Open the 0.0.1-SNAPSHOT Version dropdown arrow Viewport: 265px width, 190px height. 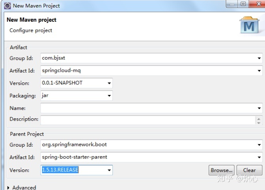point(109,83)
